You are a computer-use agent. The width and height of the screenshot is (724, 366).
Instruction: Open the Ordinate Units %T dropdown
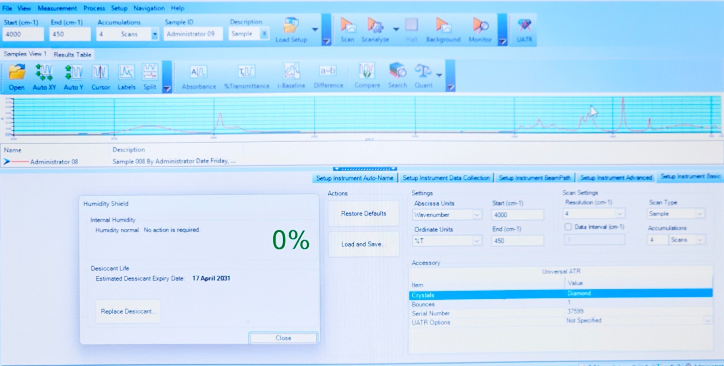pos(476,241)
